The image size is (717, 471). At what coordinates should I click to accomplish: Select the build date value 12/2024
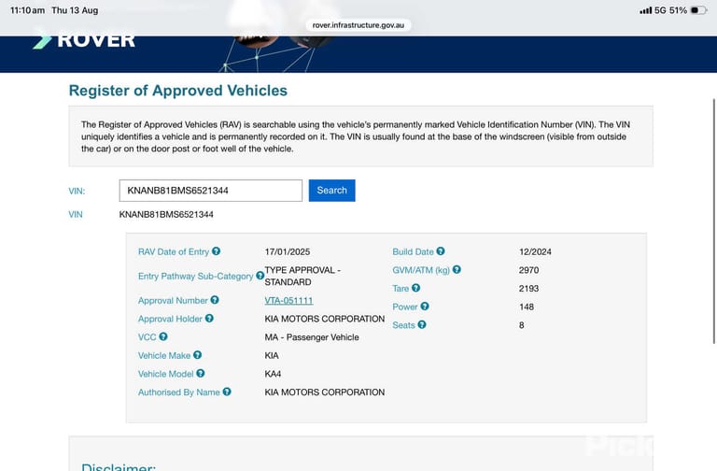click(x=535, y=251)
